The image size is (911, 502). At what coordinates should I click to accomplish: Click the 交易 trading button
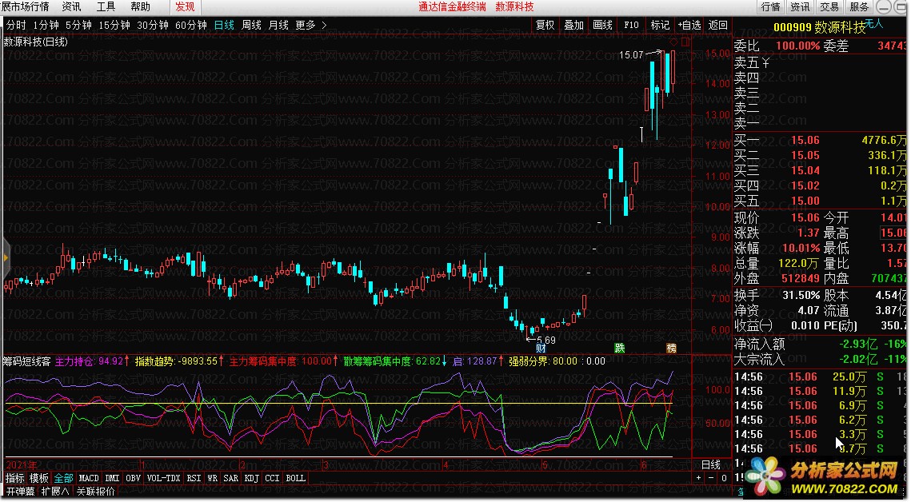pyautogui.click(x=829, y=7)
